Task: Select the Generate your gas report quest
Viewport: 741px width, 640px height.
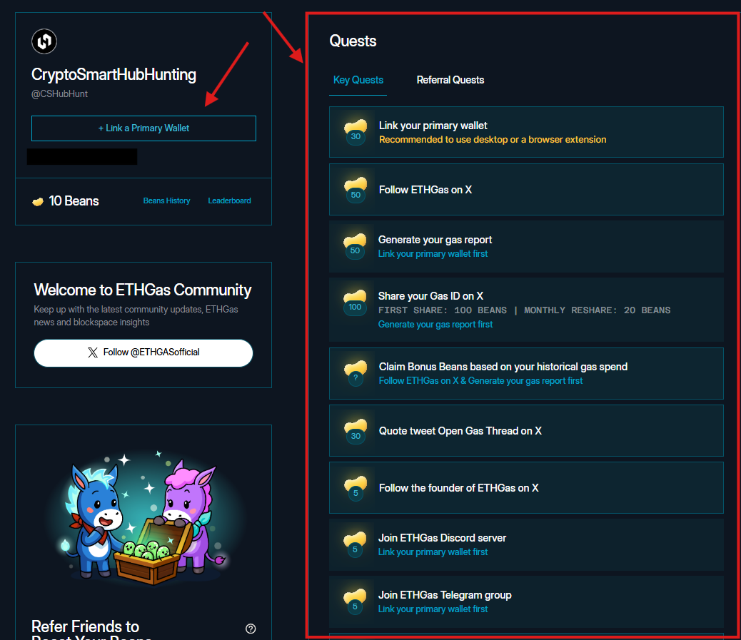Action: pos(435,240)
